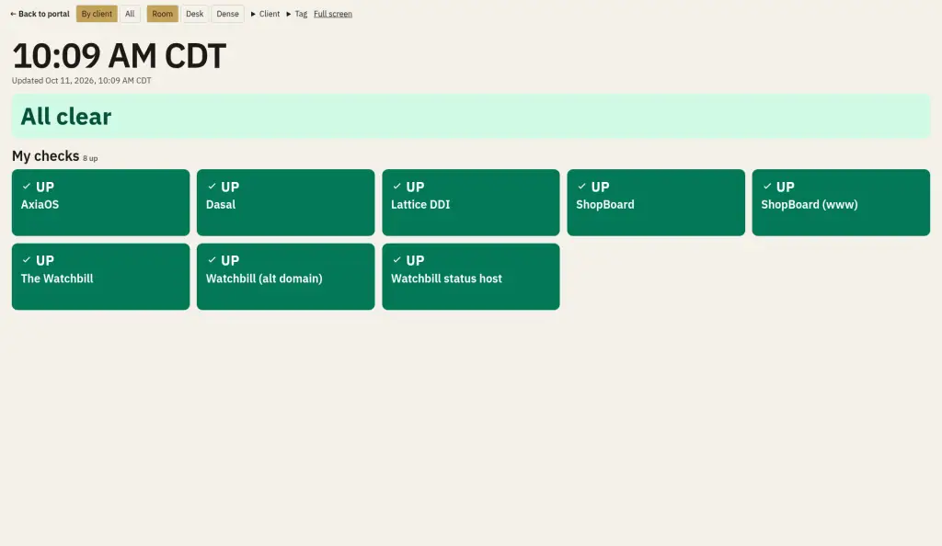Click the checkmark icon on ShopBoard tile
Image resolution: width=942 pixels, height=546 pixels.
(581, 186)
